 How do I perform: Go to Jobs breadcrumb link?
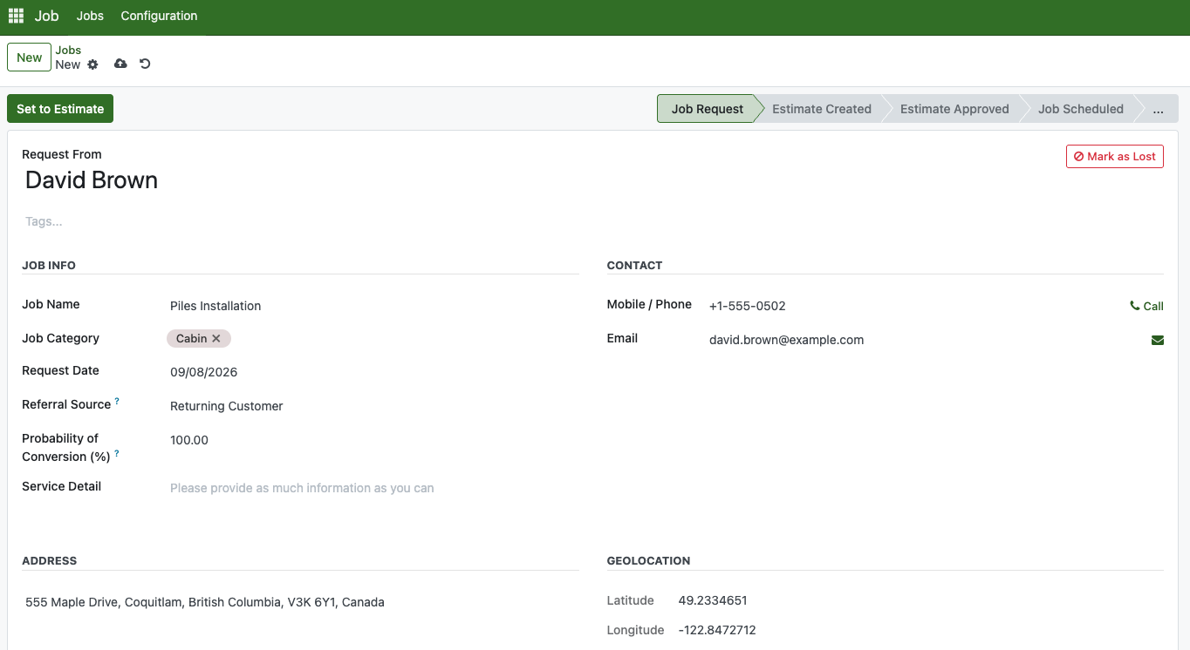(68, 51)
